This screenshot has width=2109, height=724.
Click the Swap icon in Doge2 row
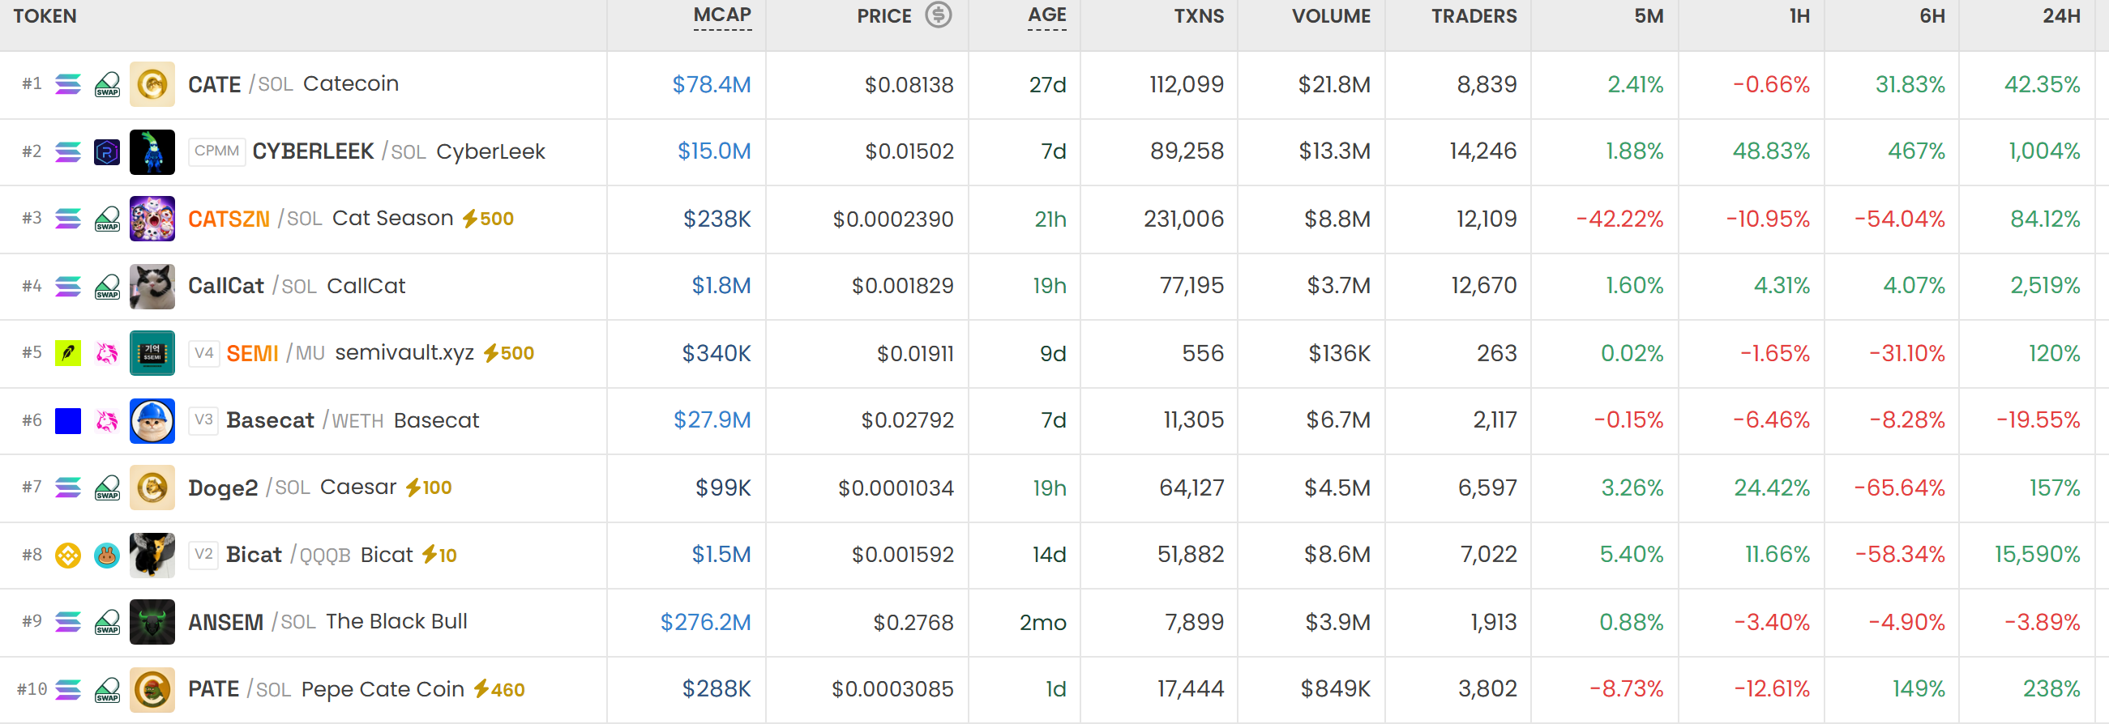tap(107, 488)
